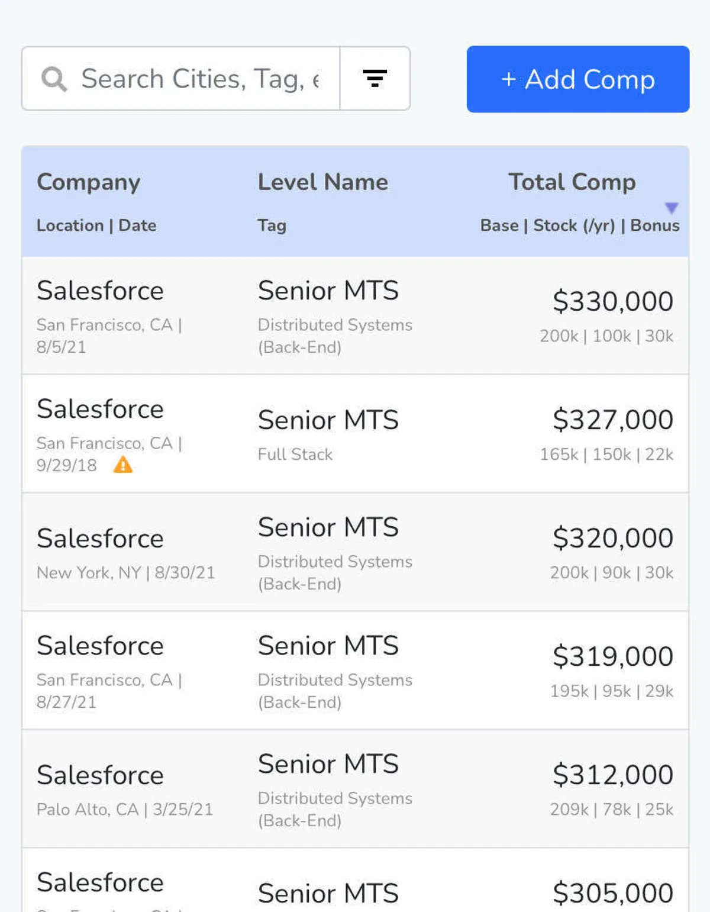
Task: Toggle the Total Comp sort arrow
Action: (x=672, y=208)
